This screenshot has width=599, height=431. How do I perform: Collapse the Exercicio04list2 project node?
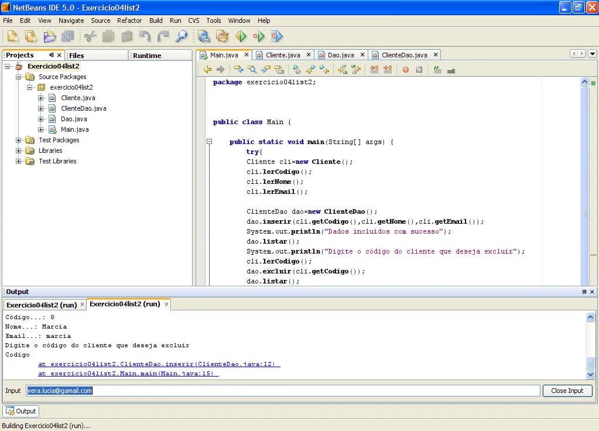click(x=8, y=66)
